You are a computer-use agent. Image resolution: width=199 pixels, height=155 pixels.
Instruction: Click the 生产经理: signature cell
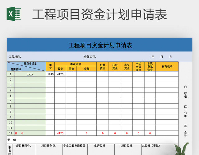pos(101,149)
